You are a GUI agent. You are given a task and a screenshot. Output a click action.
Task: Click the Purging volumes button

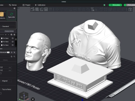tap(9, 31)
